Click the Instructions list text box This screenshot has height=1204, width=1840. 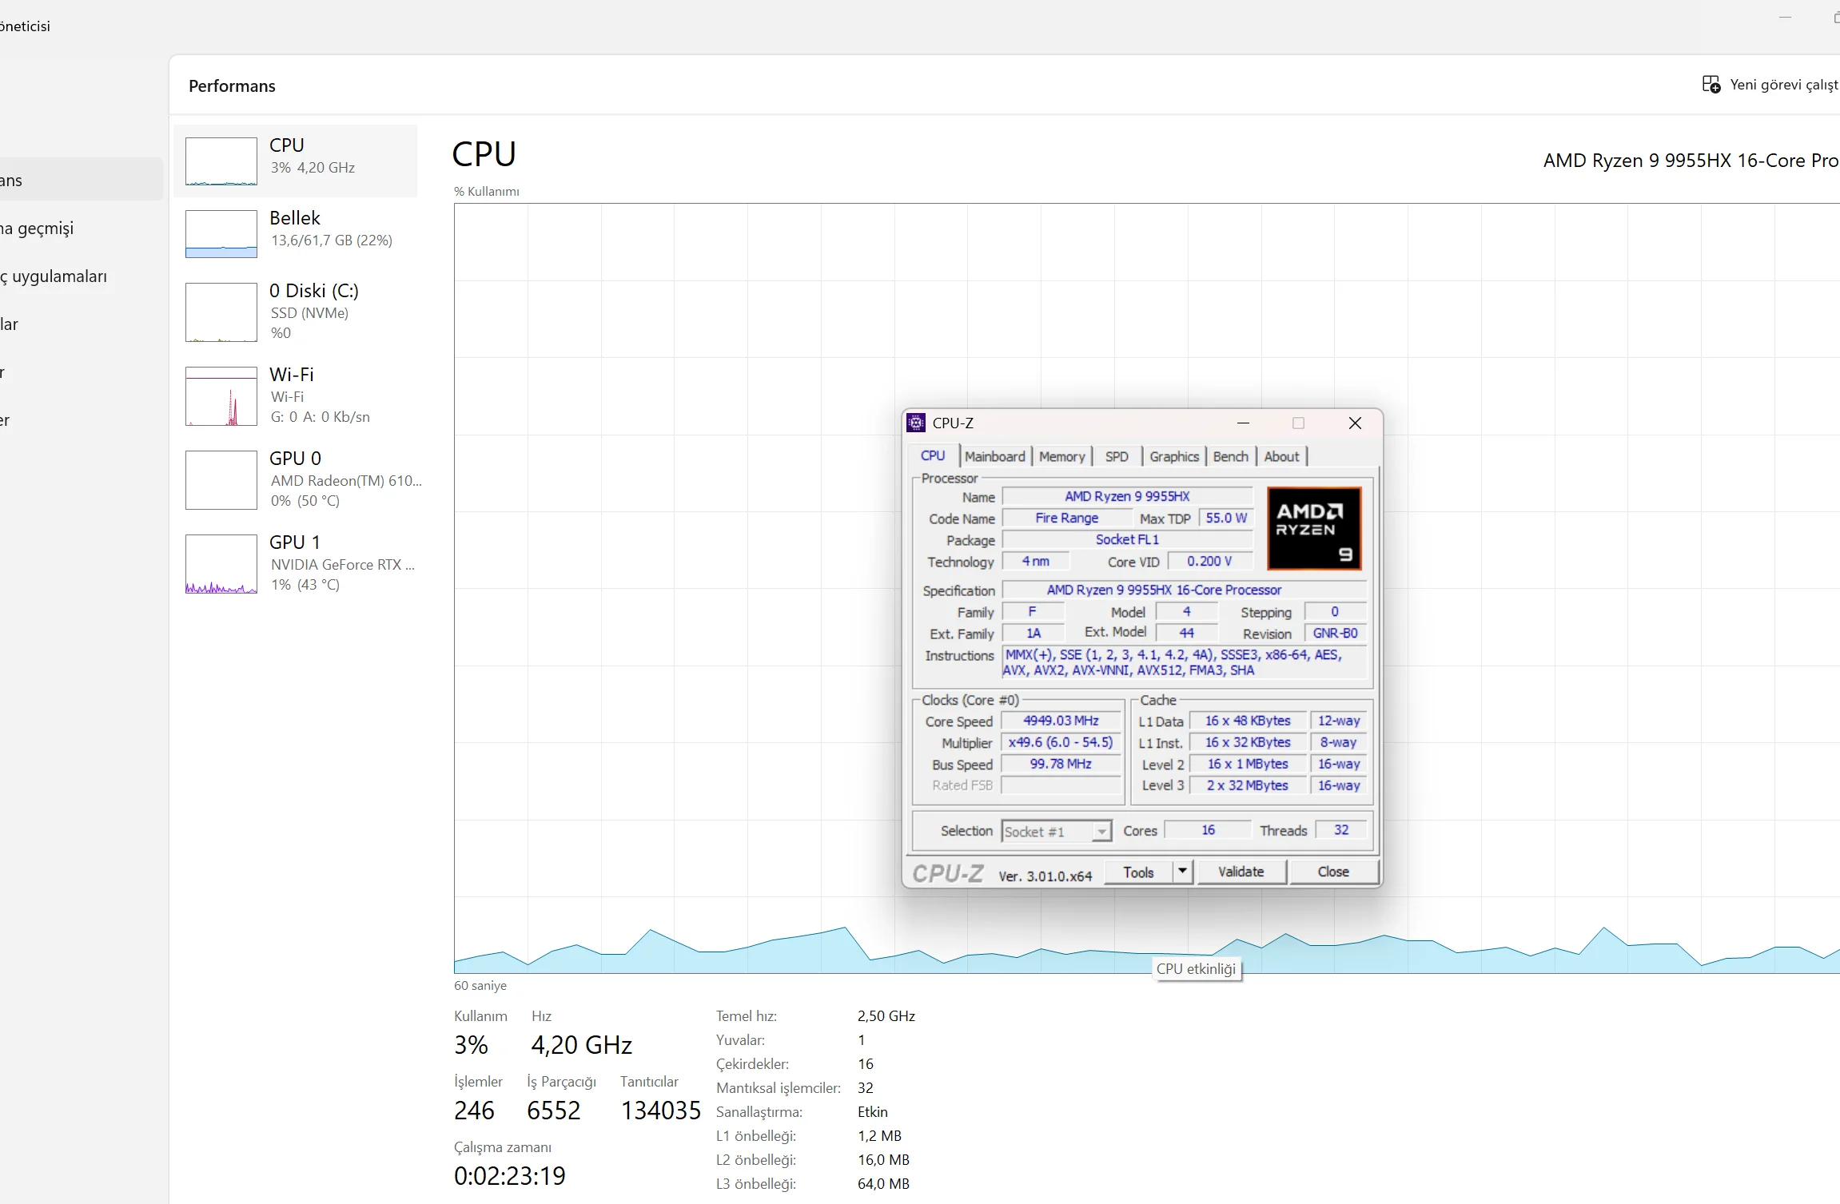[x=1185, y=662]
